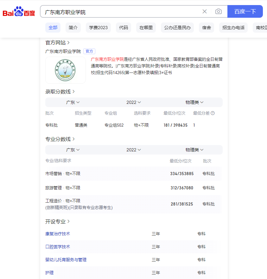
Task: Open the 康复治疗技术 major link
Action: (57, 234)
